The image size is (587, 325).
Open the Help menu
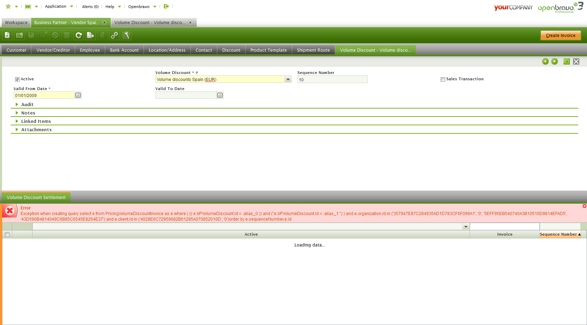click(x=113, y=6)
